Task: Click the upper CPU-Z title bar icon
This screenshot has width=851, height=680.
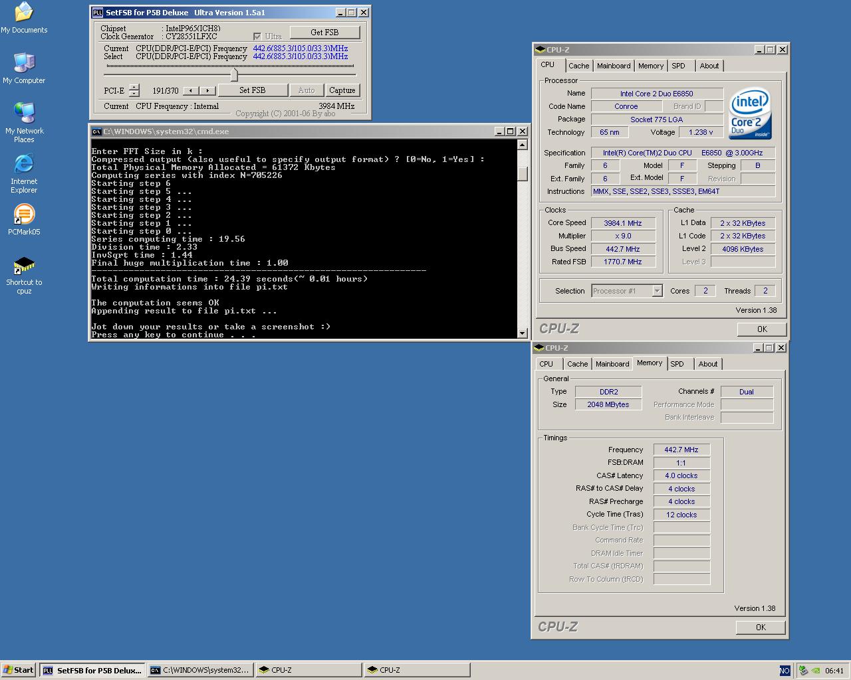Action: (541, 50)
